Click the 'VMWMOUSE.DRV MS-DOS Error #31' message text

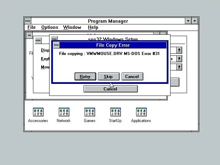(x=123, y=54)
